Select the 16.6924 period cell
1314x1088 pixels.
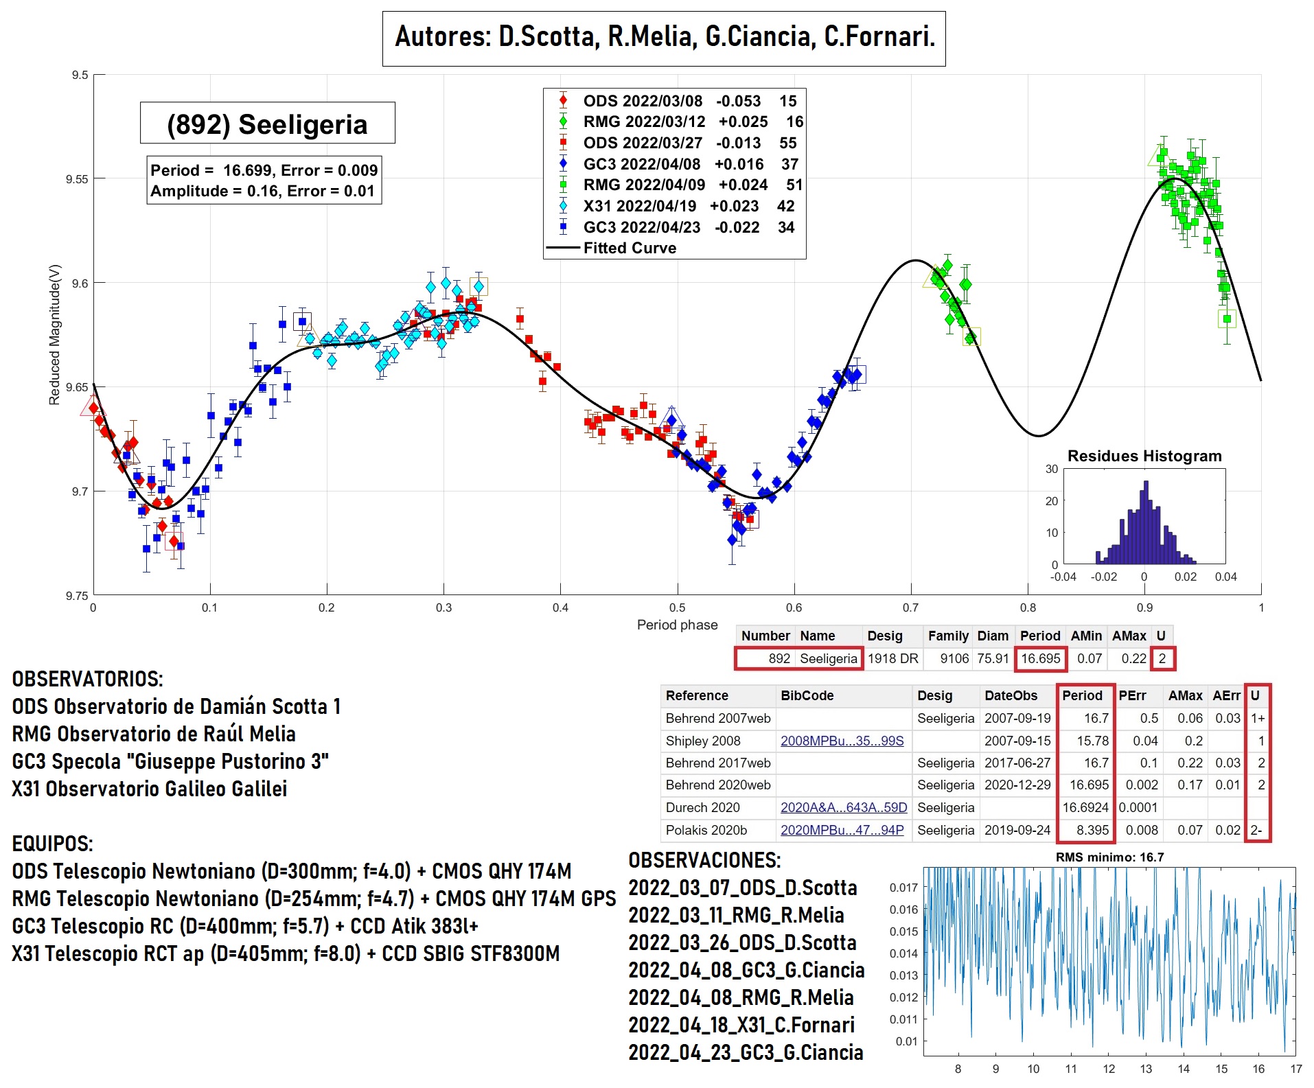(1085, 807)
